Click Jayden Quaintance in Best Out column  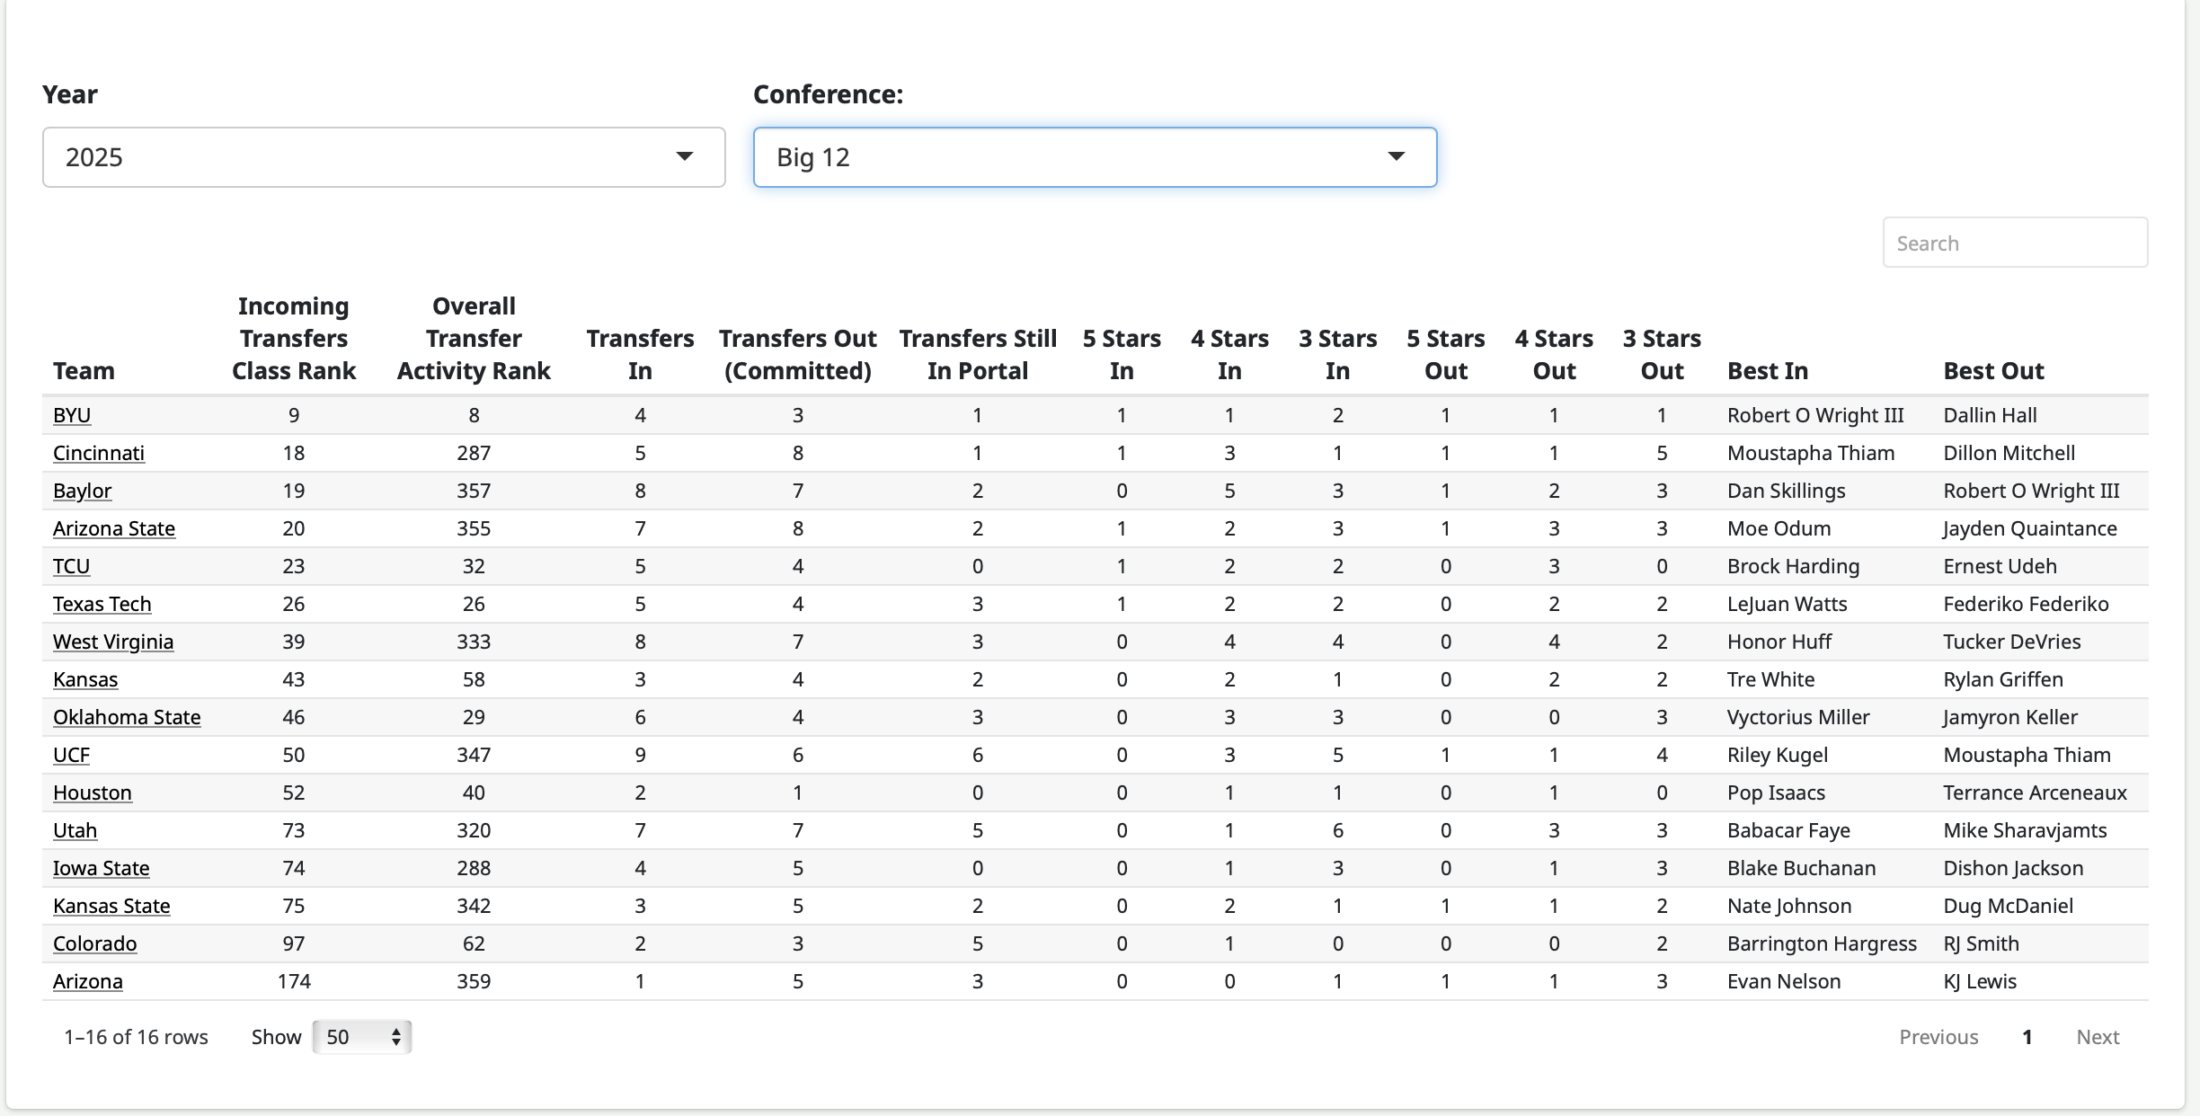(2029, 528)
